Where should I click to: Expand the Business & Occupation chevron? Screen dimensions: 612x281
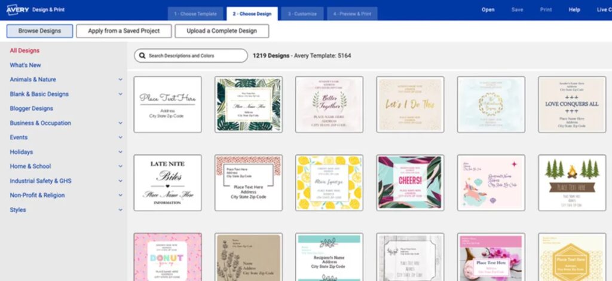pos(120,123)
